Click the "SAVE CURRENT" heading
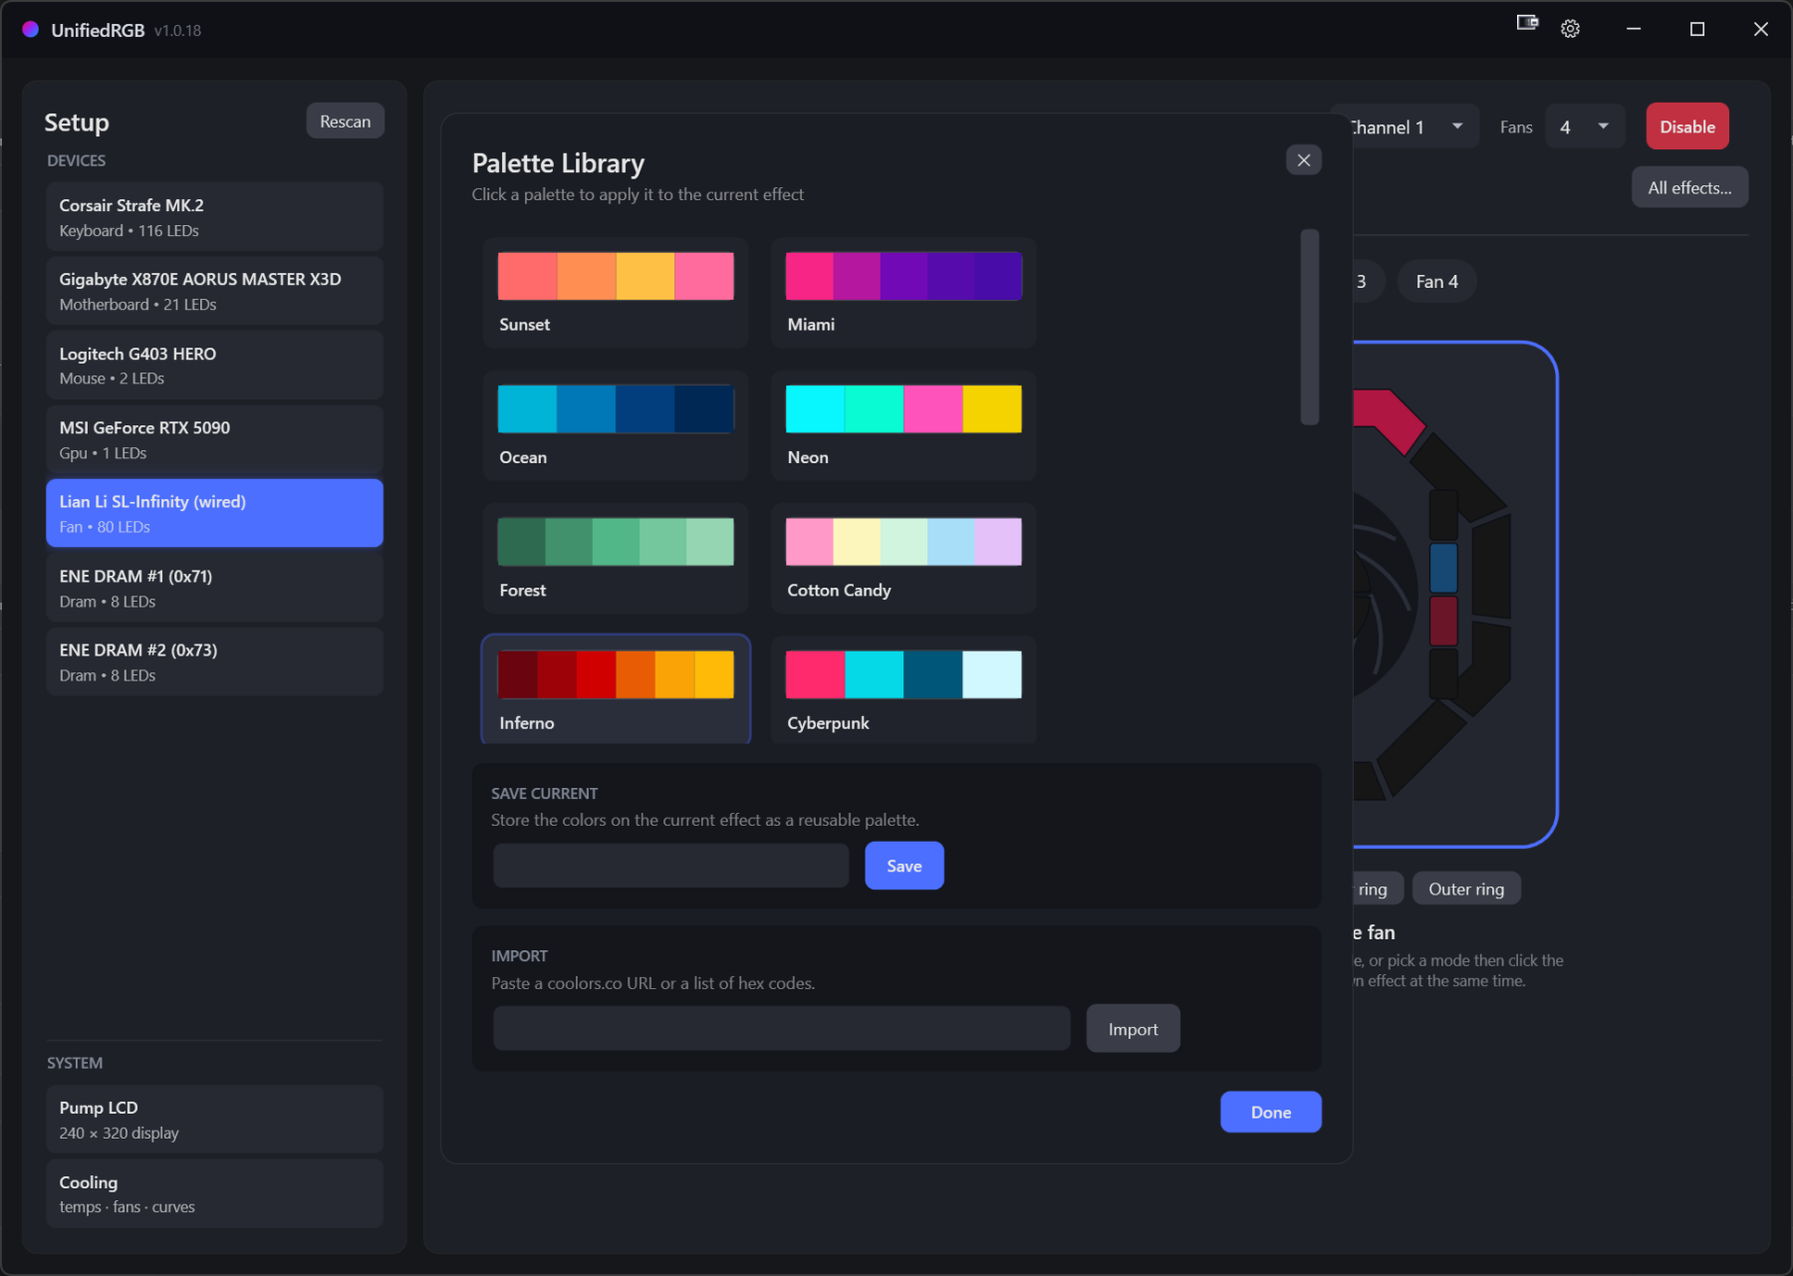Image resolution: width=1793 pixels, height=1276 pixels. click(544, 793)
